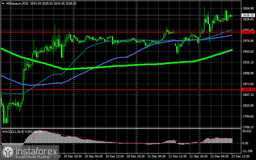Click the MACD scale value 30.032
Screen dimensions: 256x160
pyautogui.click(x=247, y=131)
